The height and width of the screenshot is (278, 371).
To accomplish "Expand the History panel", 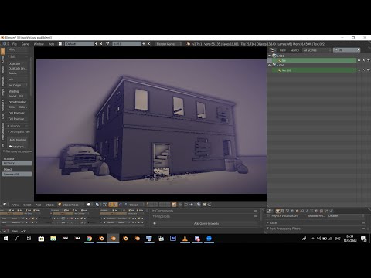I will click(x=15, y=126).
